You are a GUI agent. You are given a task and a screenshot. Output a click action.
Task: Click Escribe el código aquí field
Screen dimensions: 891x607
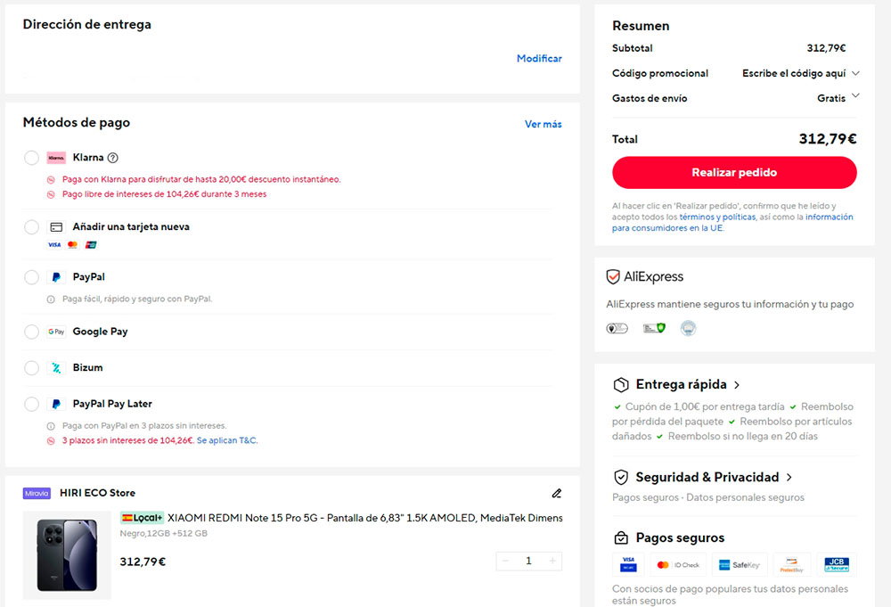[x=794, y=73]
